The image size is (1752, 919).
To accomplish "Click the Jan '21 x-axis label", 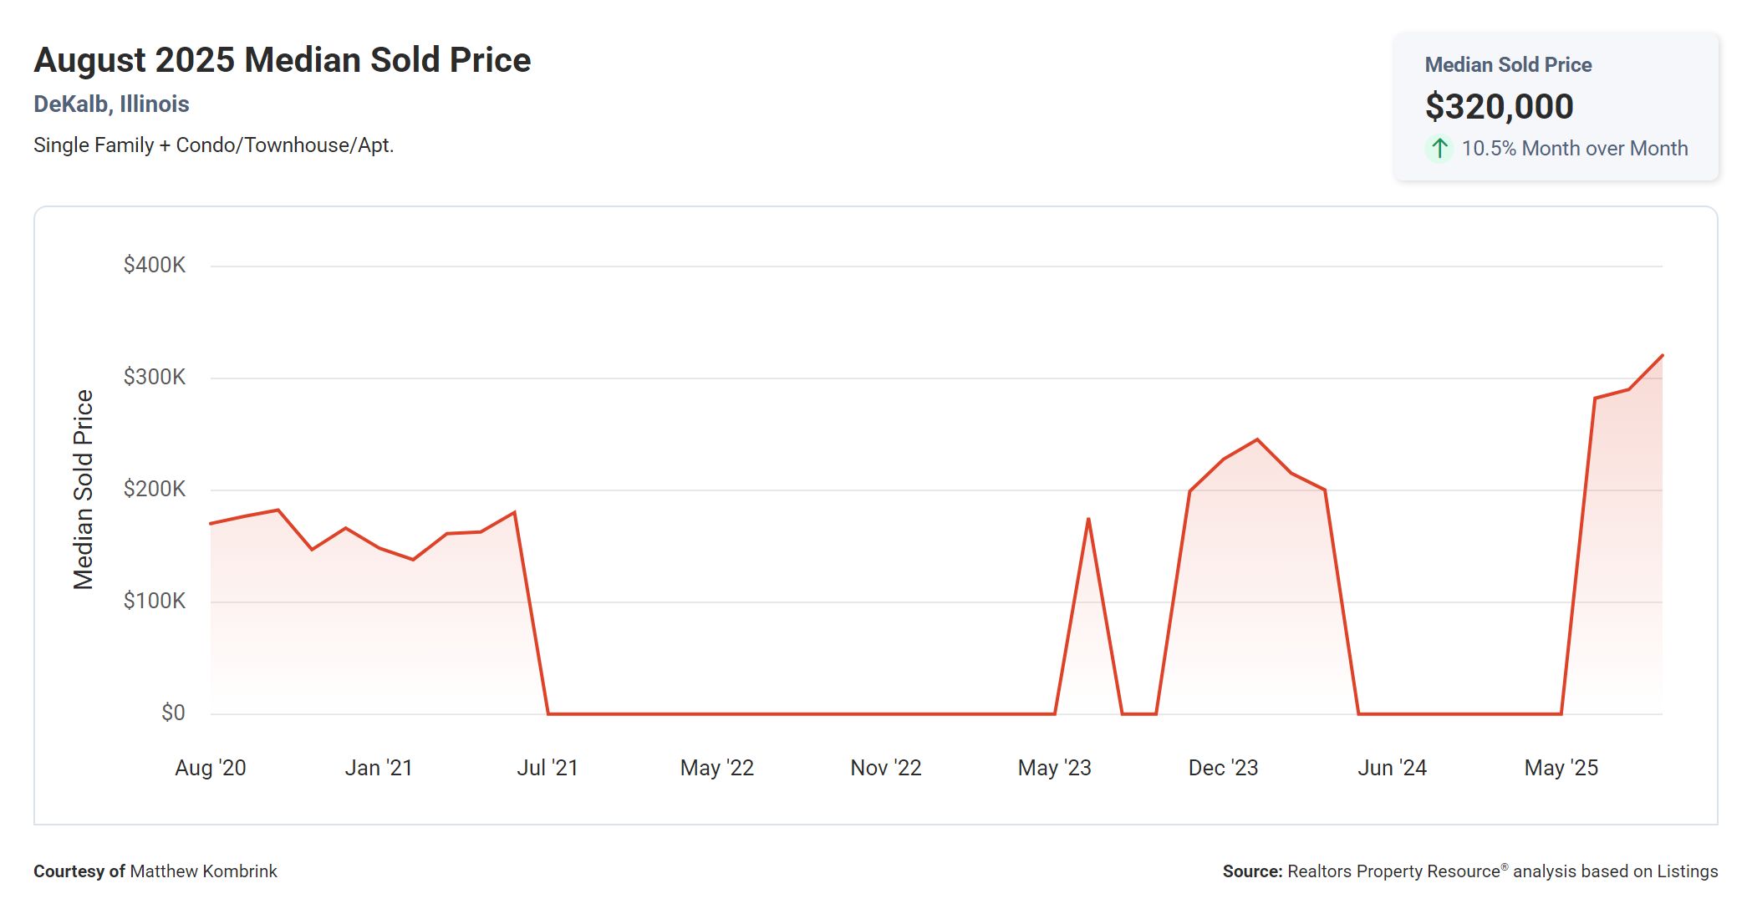I will (379, 768).
